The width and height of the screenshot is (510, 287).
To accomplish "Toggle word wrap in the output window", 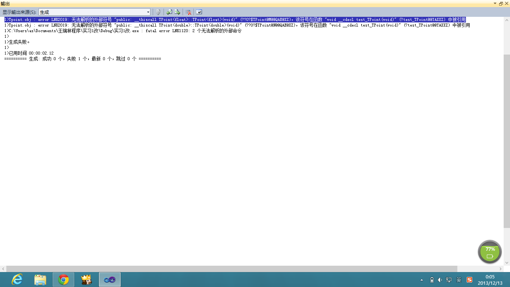I will pyautogui.click(x=199, y=12).
